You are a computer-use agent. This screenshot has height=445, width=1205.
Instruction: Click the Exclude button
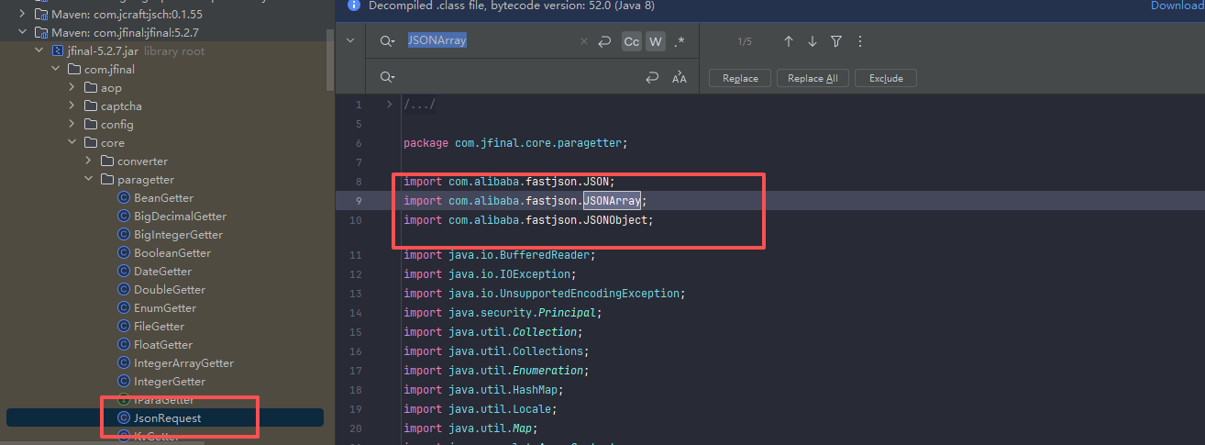(x=886, y=78)
